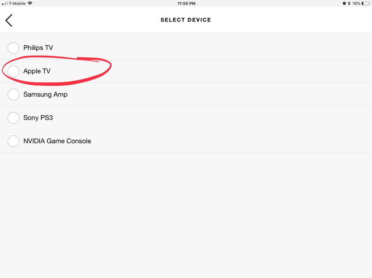The width and height of the screenshot is (372, 278).
Task: Tap the Samsung Amp device name
Action: (x=45, y=94)
